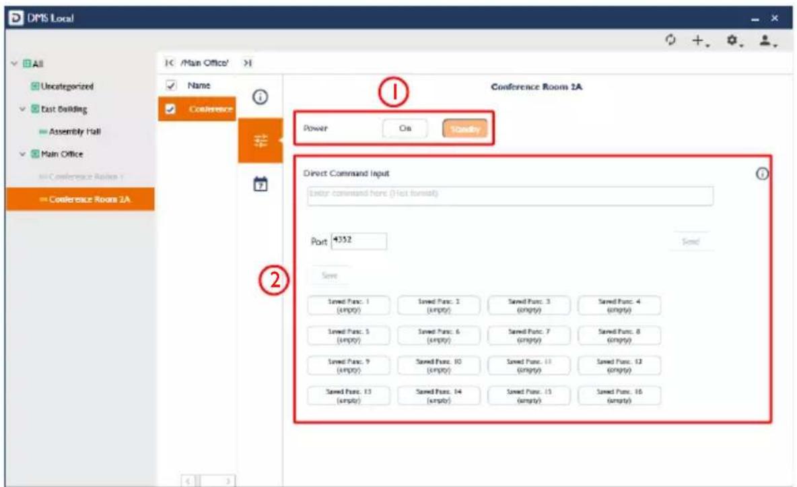Viewport: 797px width, 487px height.
Task: Select Conference Room 2A in tree
Action: coord(80,199)
